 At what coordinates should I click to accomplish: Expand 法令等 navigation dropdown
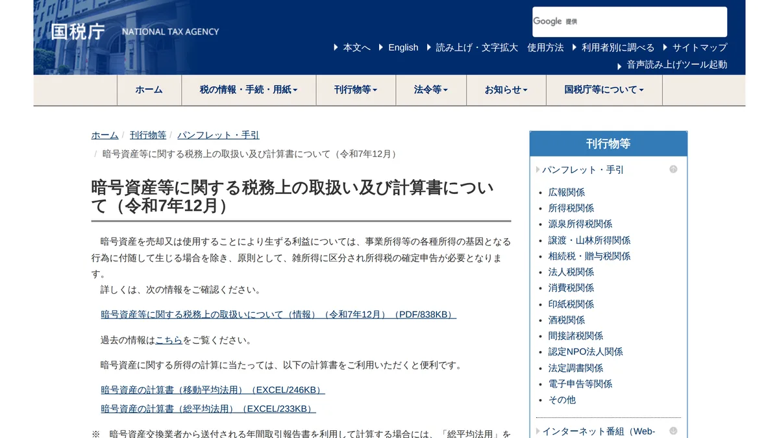click(431, 90)
